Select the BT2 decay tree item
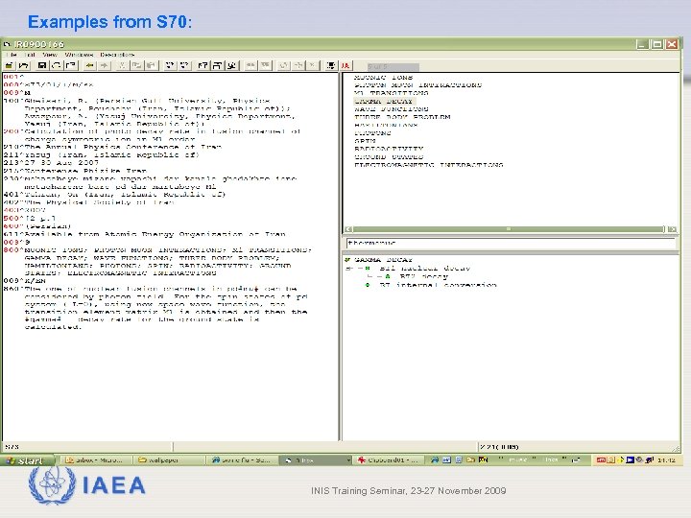The width and height of the screenshot is (691, 518). (x=423, y=276)
